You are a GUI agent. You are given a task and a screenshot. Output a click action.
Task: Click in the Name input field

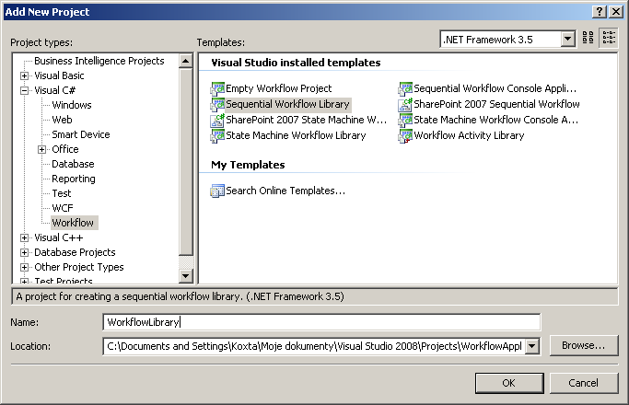(x=321, y=322)
